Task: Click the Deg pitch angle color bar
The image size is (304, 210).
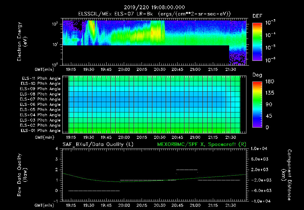Action: pos(257,104)
